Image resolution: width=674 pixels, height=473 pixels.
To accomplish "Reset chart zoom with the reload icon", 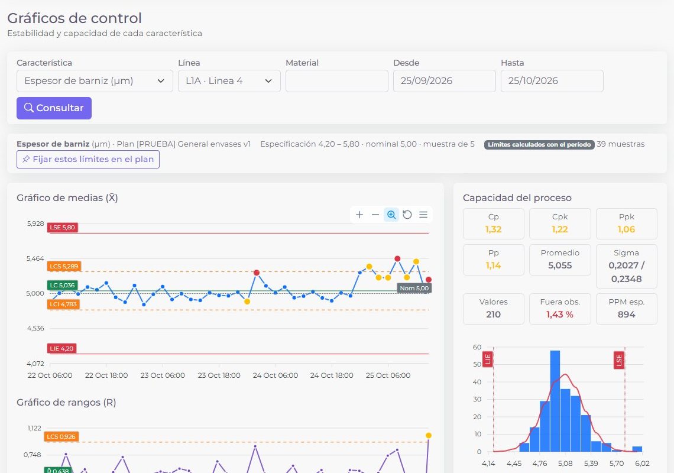I will point(407,215).
